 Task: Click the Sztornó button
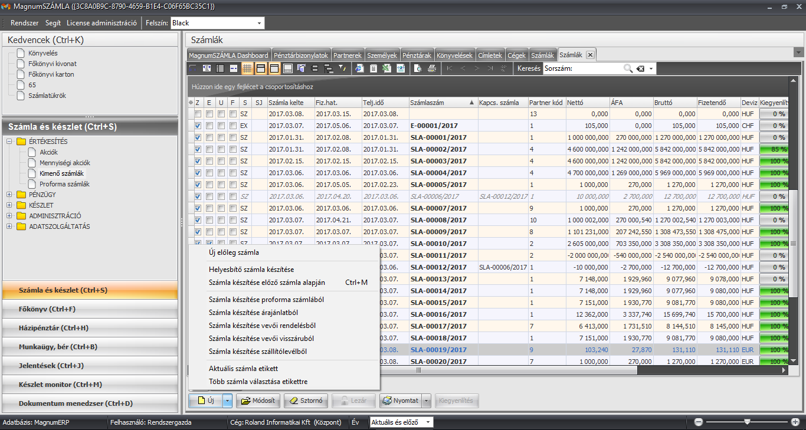coord(306,401)
